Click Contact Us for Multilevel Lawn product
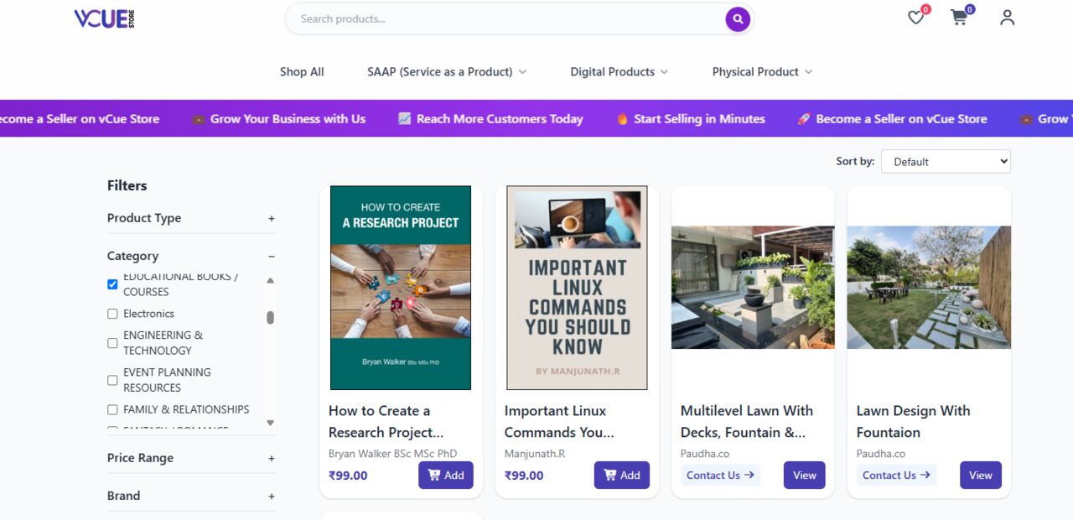The image size is (1073, 520). click(720, 476)
